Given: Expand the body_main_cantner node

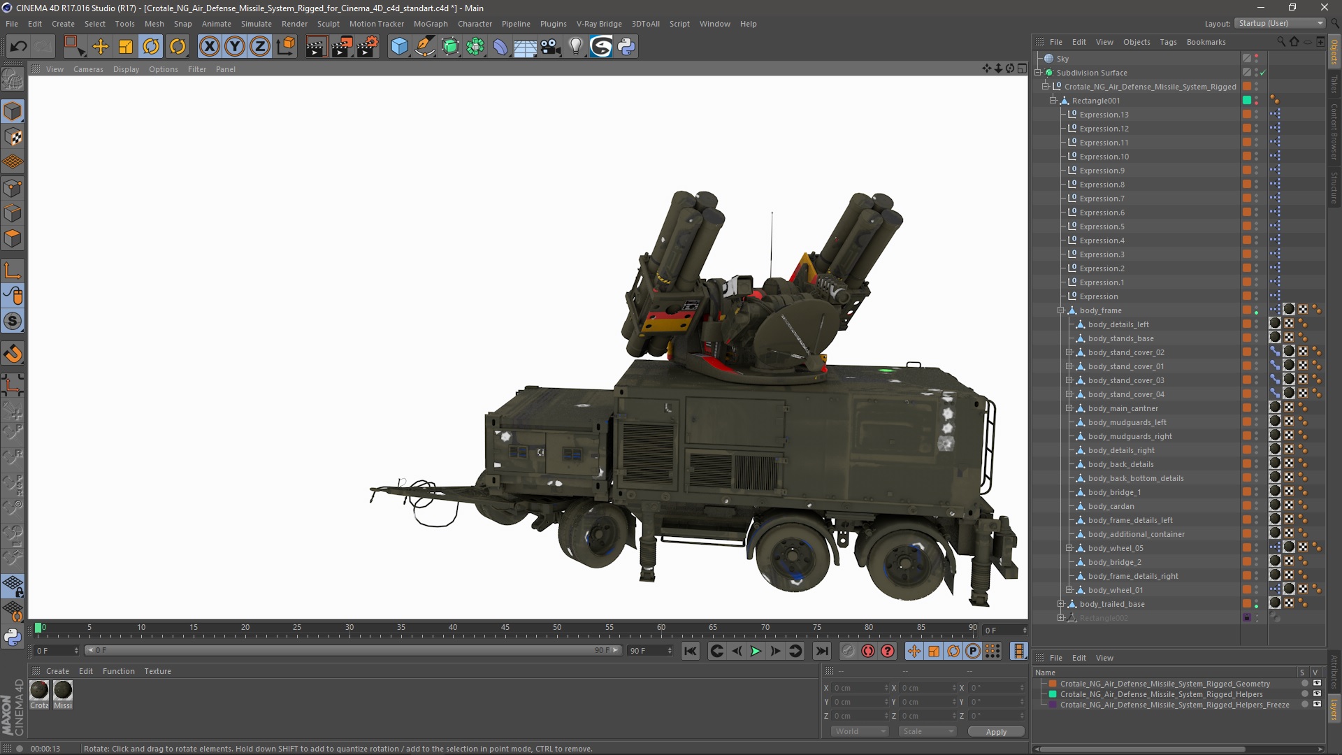Looking at the screenshot, I should tap(1069, 408).
